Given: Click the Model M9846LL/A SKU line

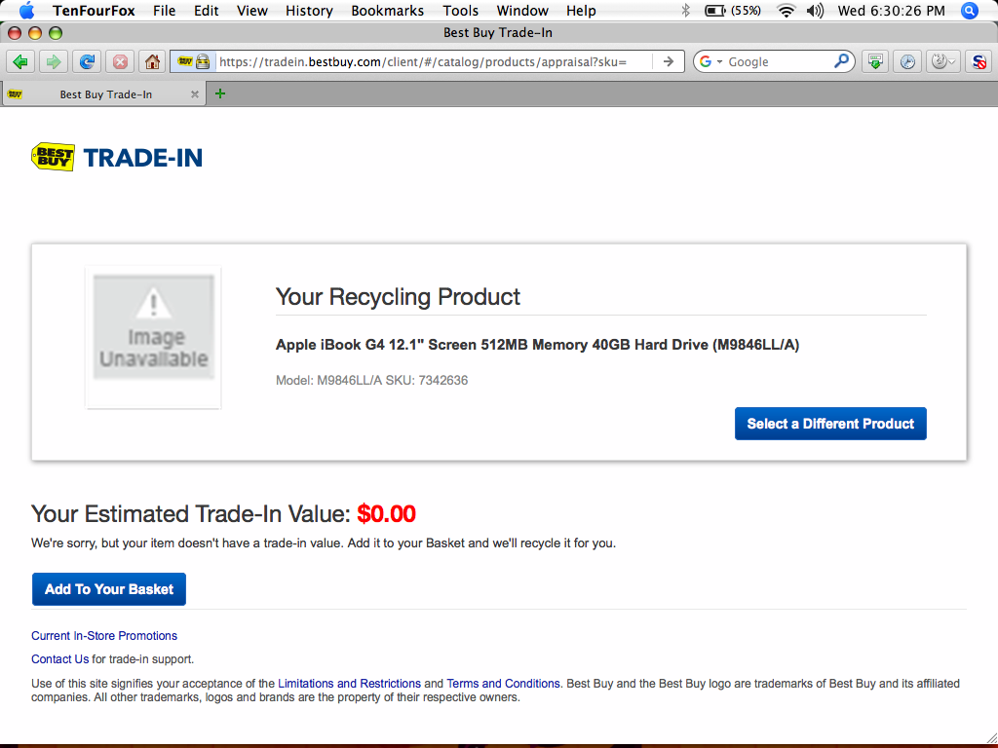Looking at the screenshot, I should [x=371, y=381].
